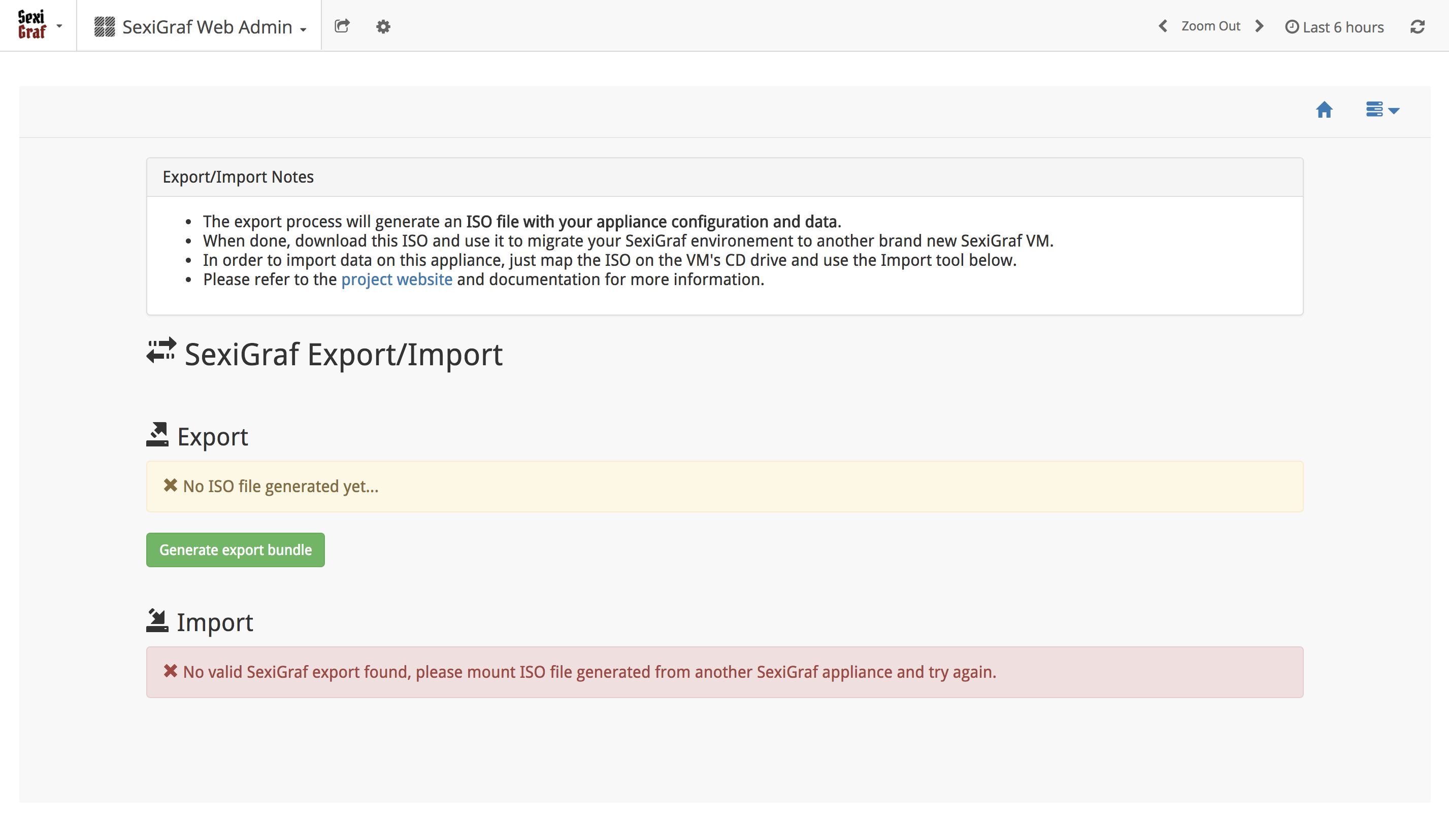Click Zoom Out time range

click(1210, 26)
